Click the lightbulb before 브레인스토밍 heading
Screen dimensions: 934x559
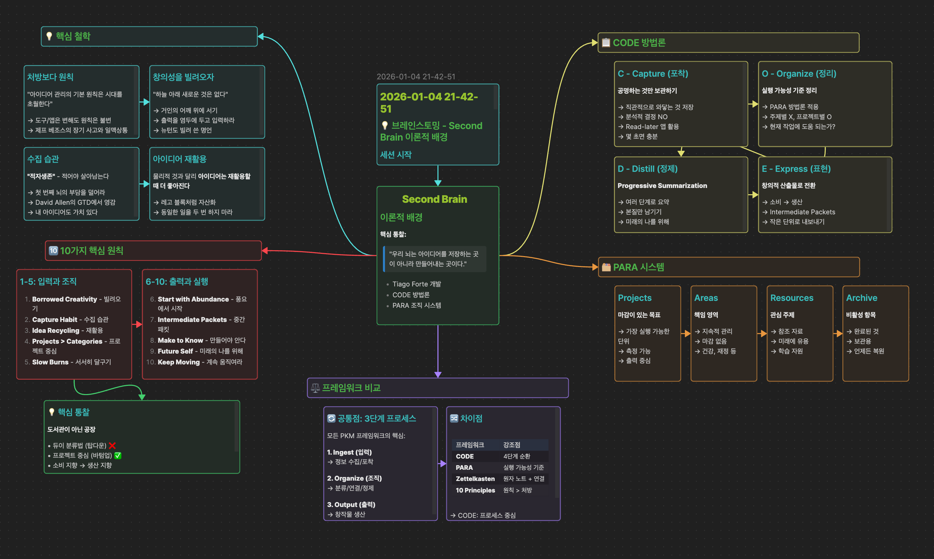[x=385, y=125]
